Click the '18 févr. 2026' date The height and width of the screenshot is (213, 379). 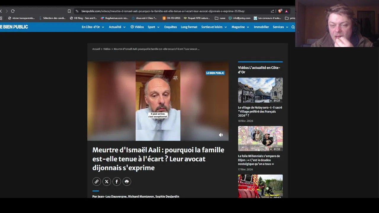coord(245,121)
